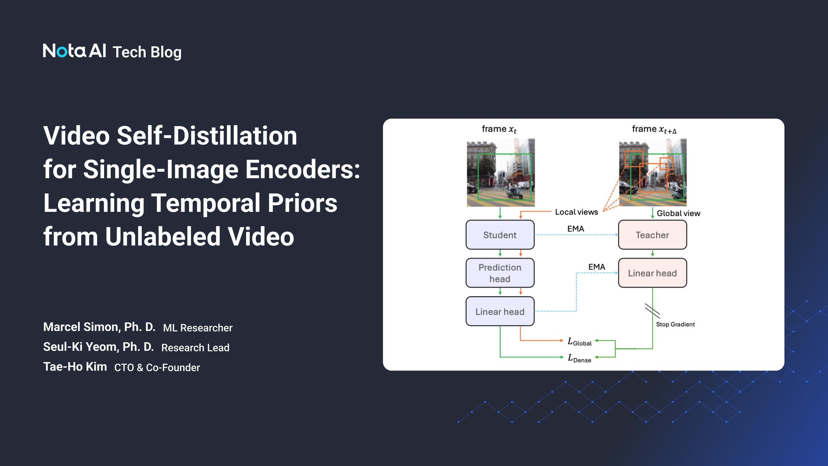Click the left street frame image
This screenshot has height=466, width=828.
point(501,172)
